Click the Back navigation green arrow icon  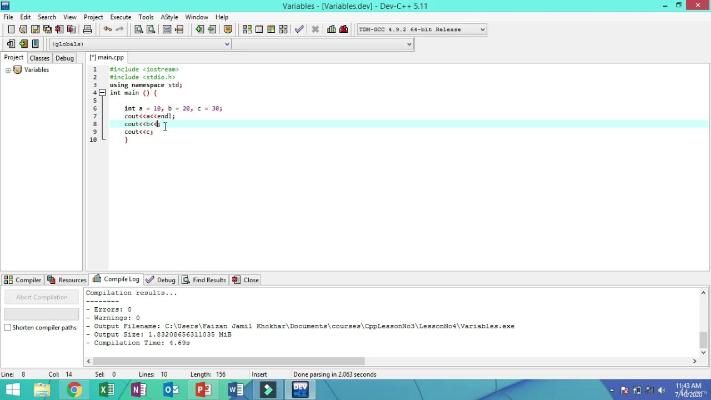[x=199, y=29]
